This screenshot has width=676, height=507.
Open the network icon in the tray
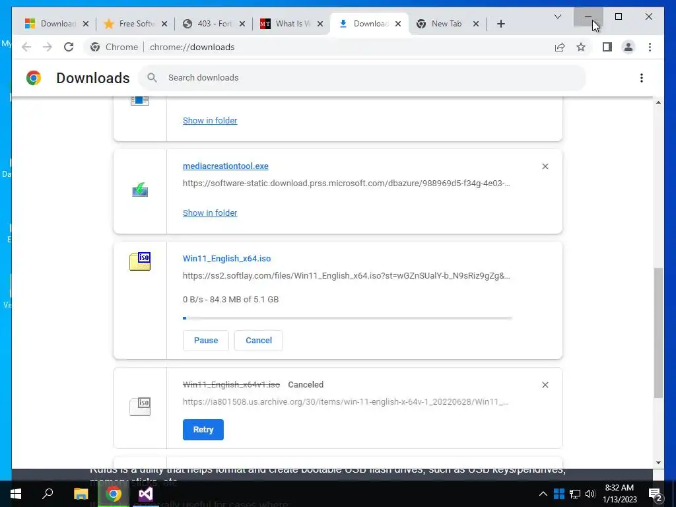point(575,494)
